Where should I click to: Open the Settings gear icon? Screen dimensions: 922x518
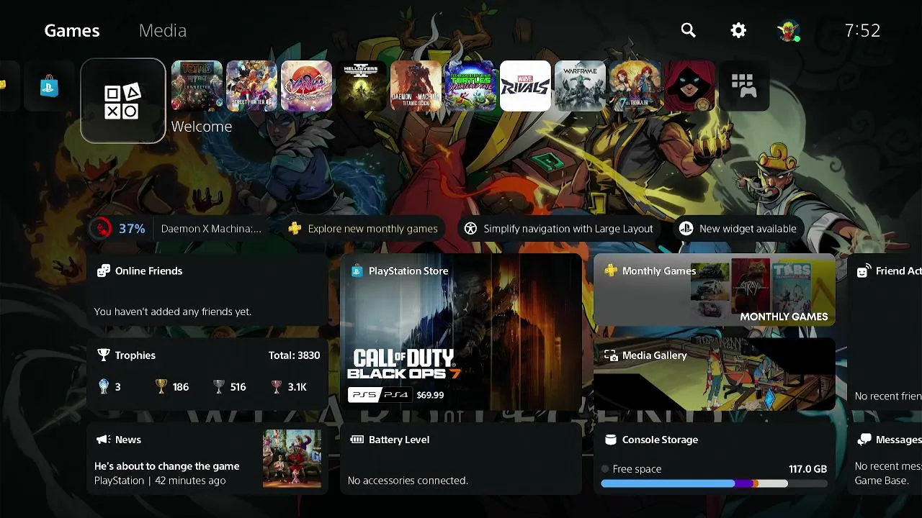click(738, 30)
